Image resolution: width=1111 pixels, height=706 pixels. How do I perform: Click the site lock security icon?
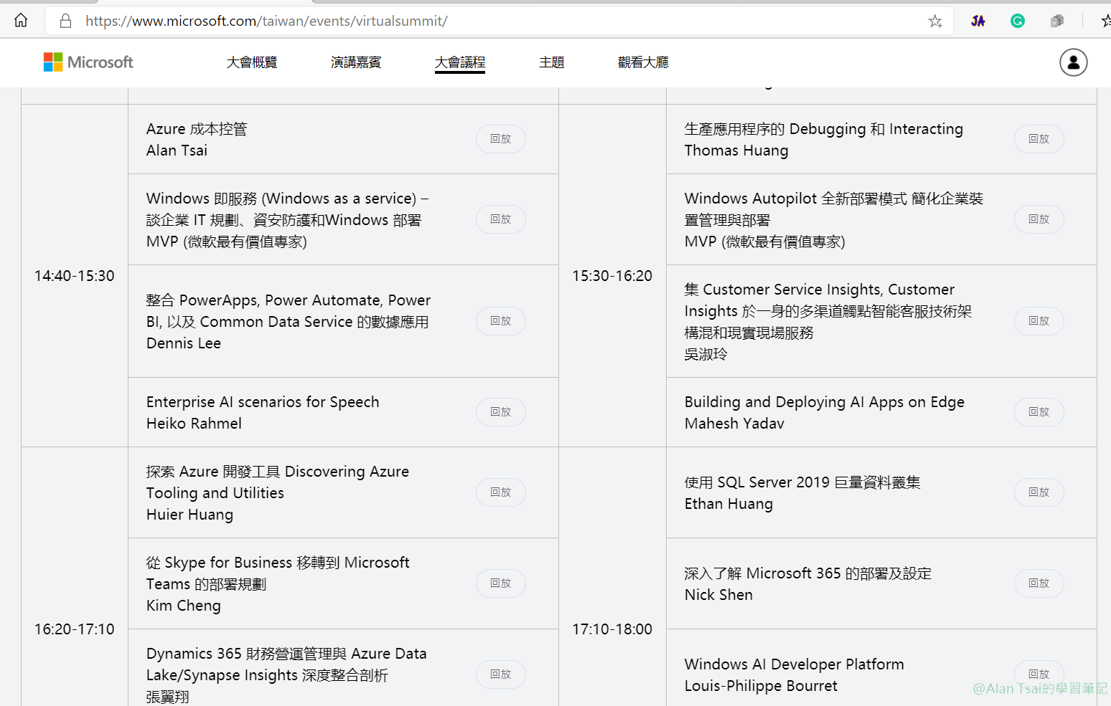tap(65, 21)
